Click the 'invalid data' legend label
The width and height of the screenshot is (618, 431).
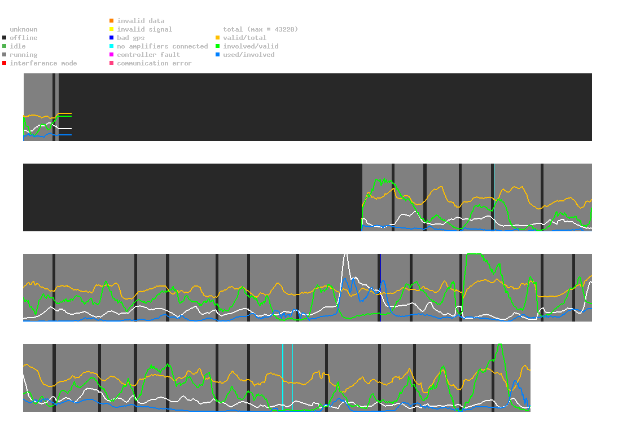141,21
